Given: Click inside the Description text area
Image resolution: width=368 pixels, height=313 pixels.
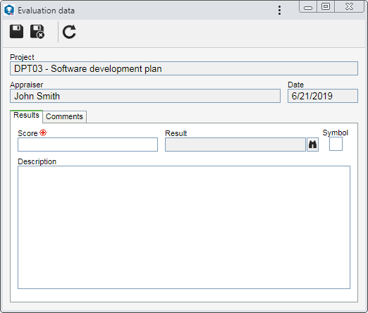Looking at the screenshot, I should point(184,227).
